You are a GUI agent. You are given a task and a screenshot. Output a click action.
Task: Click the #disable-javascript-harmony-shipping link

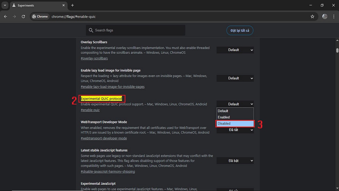(108, 171)
